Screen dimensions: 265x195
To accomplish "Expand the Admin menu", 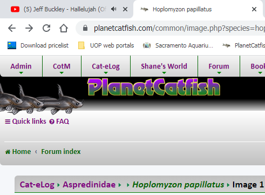I will pos(21,66).
